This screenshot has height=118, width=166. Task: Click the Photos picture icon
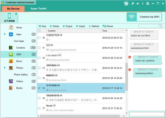[x=11, y=68]
